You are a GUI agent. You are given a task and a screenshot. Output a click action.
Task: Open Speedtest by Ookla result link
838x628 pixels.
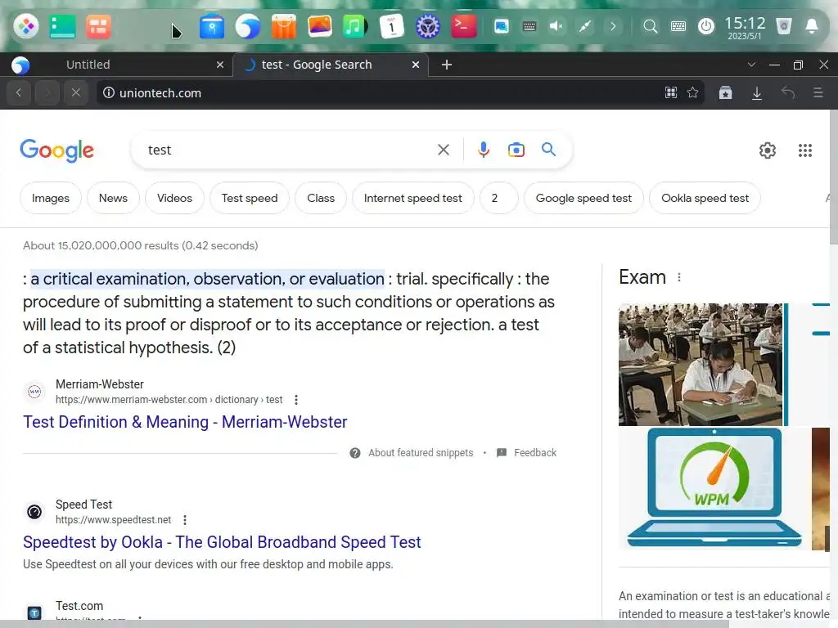pyautogui.click(x=222, y=542)
